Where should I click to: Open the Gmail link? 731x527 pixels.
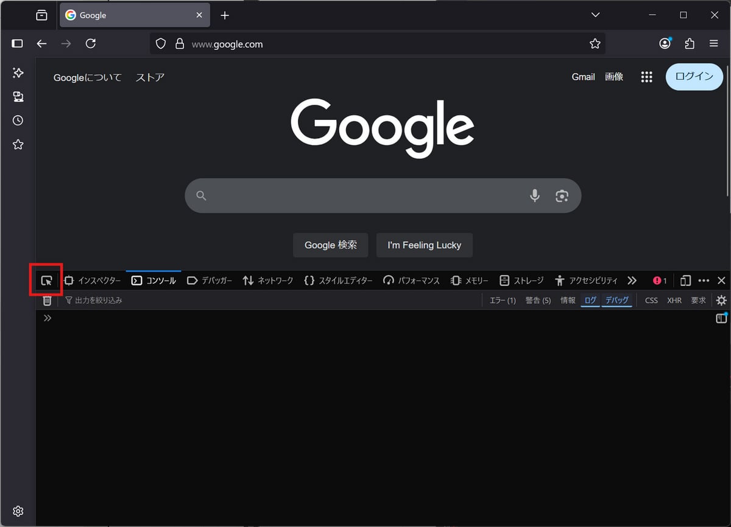[583, 77]
